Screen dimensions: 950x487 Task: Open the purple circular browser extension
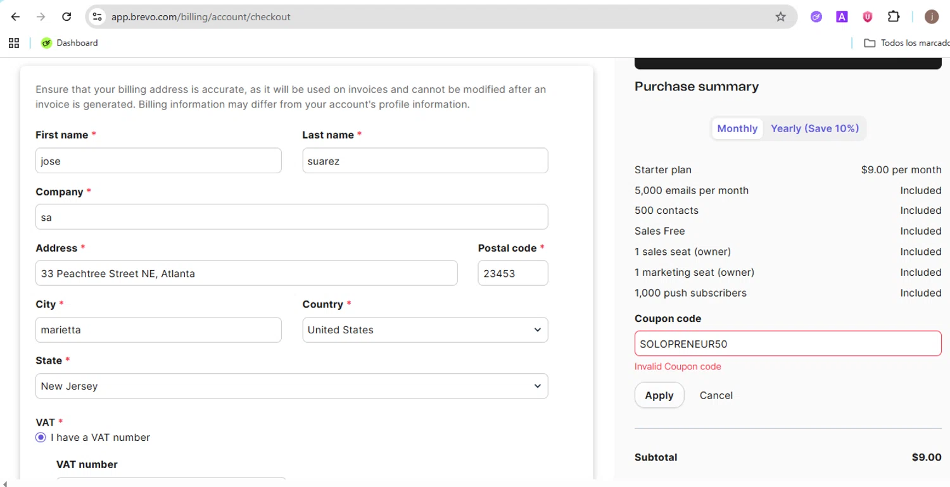click(816, 17)
